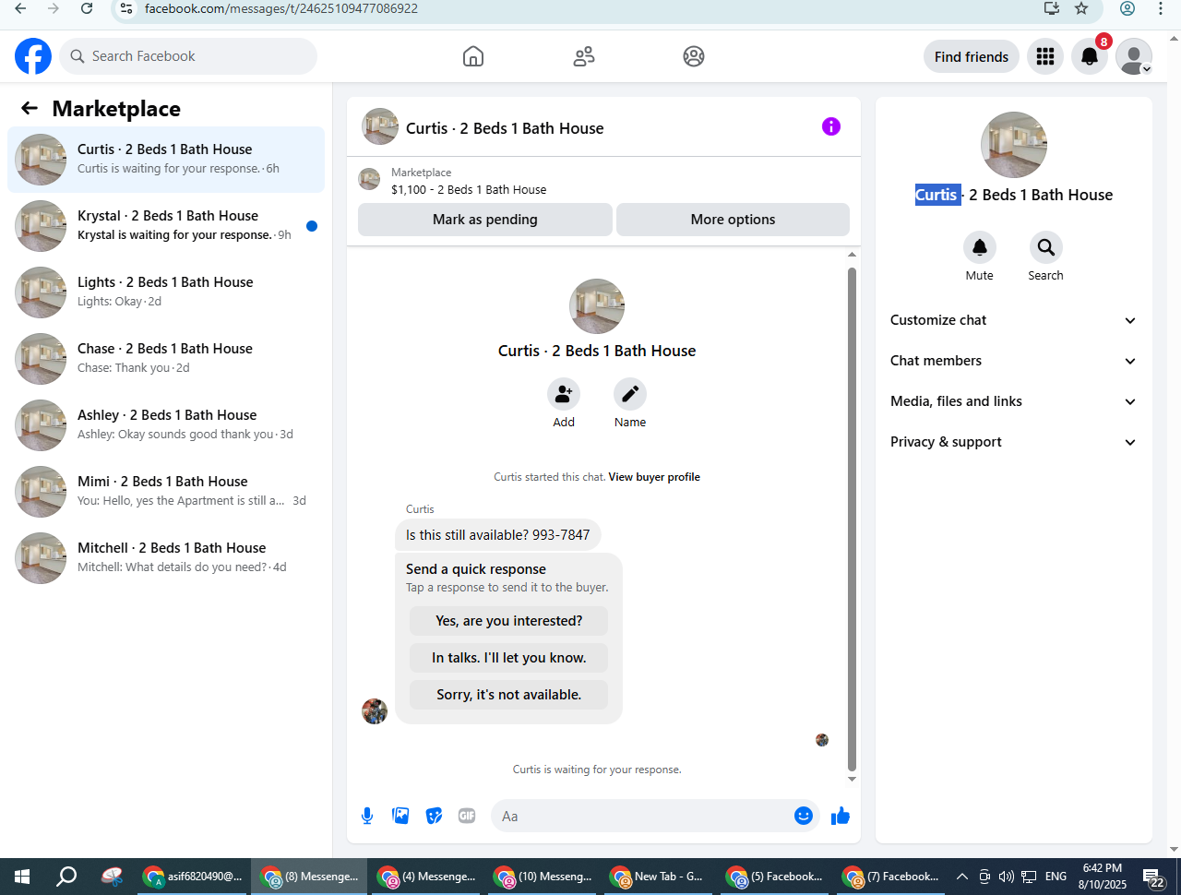Open the Krystal conversation in the list
The width and height of the screenshot is (1181, 895).
[166, 226]
